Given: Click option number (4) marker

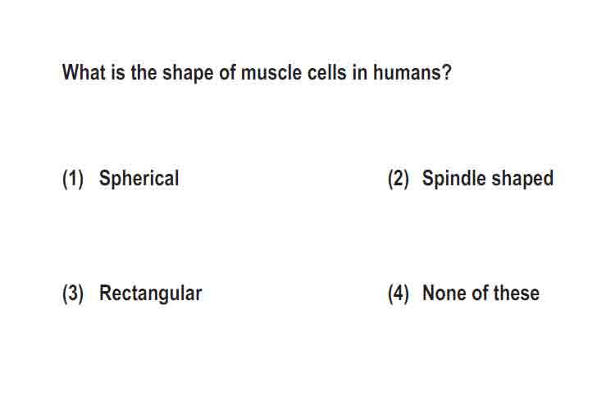Looking at the screenshot, I should coord(398,294).
